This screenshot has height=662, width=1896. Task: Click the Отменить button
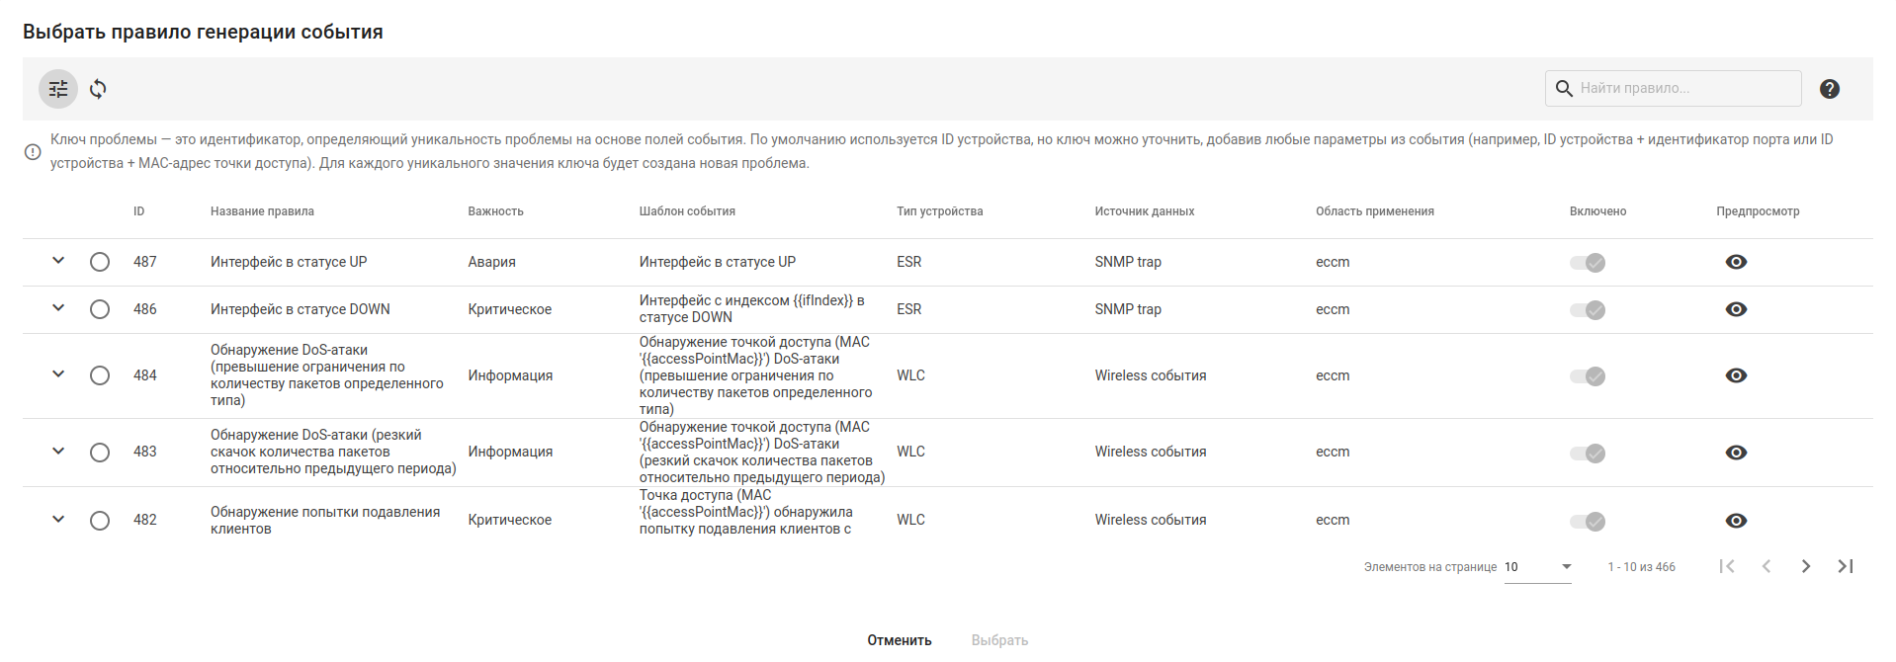[900, 640]
